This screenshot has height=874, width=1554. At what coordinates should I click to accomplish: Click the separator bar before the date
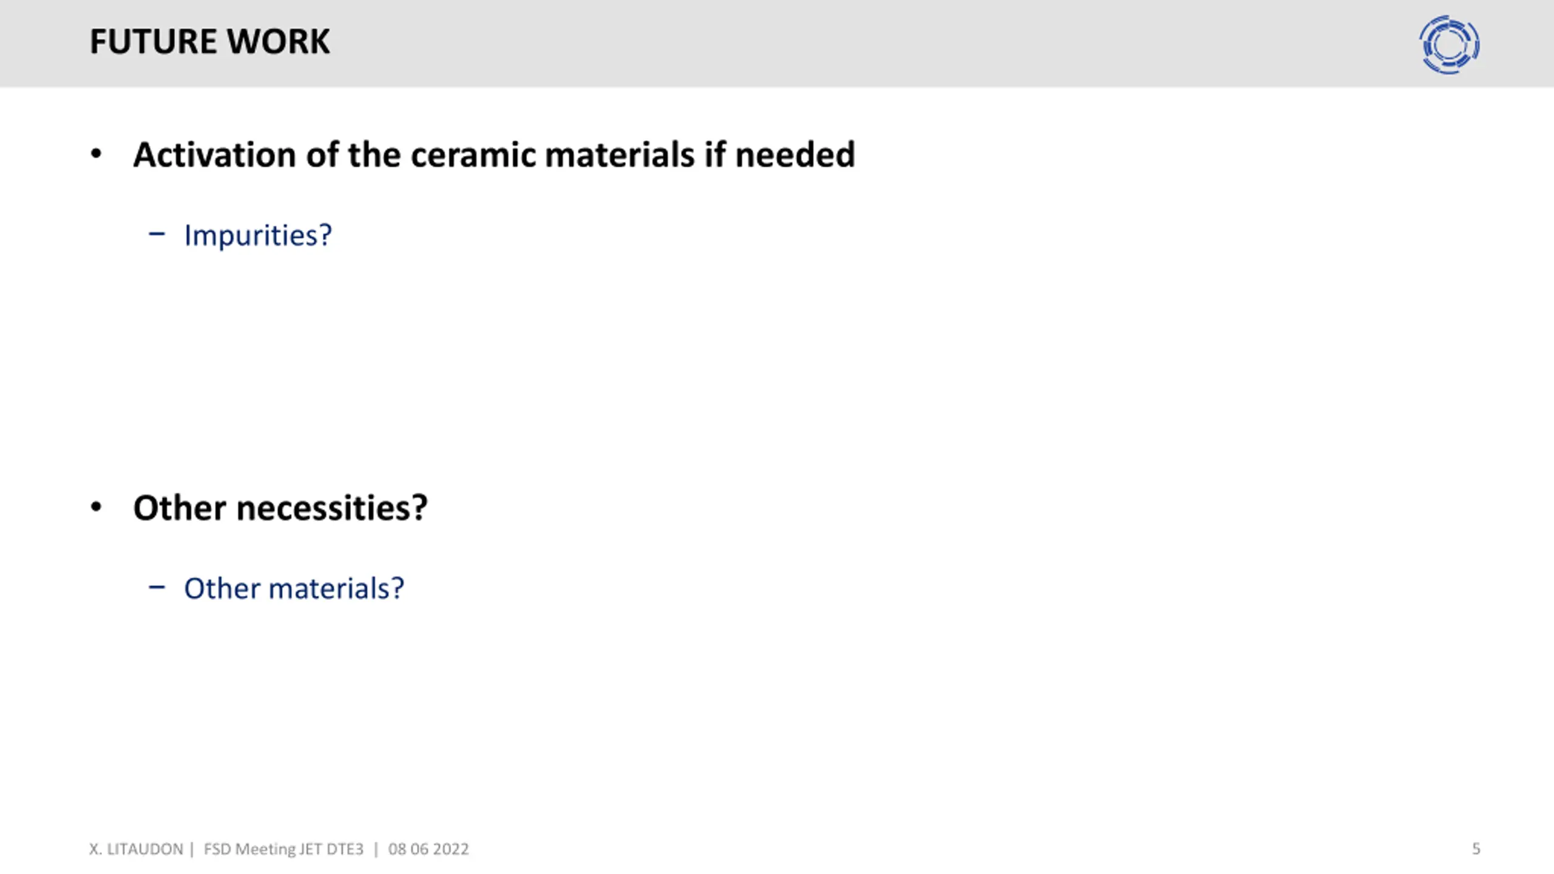(x=376, y=849)
